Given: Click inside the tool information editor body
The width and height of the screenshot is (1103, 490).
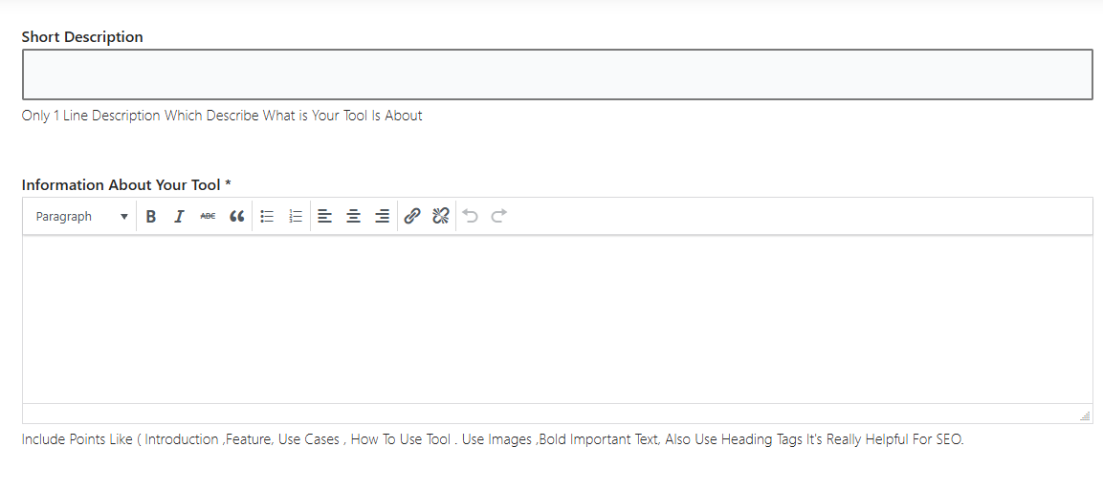Looking at the screenshot, I should (x=557, y=319).
